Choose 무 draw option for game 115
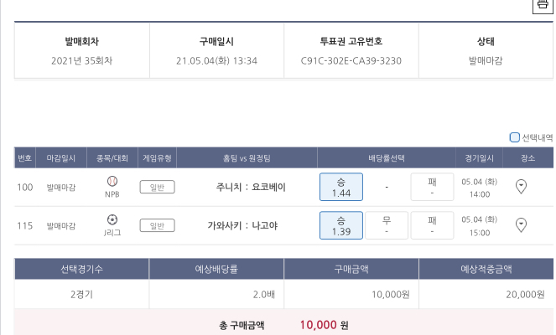Screen dimensions: 556x335 tap(386, 224)
